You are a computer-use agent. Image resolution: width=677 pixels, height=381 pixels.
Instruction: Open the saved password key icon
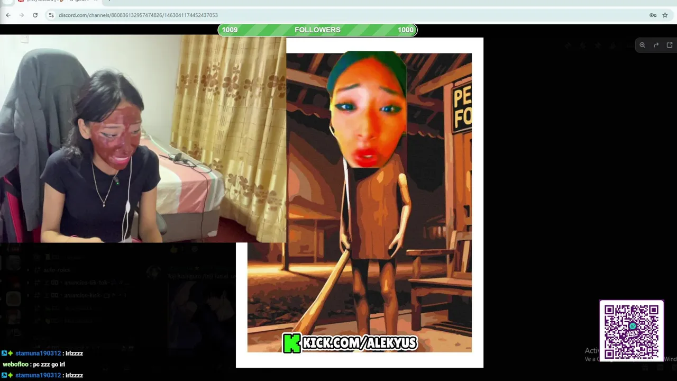tap(653, 15)
